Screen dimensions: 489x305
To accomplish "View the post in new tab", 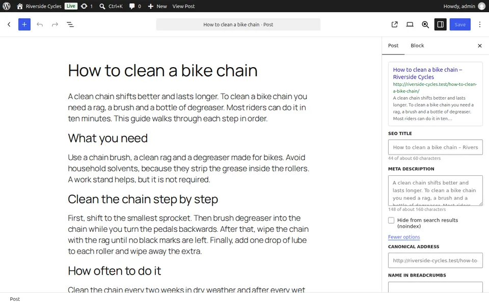I will pyautogui.click(x=394, y=24).
